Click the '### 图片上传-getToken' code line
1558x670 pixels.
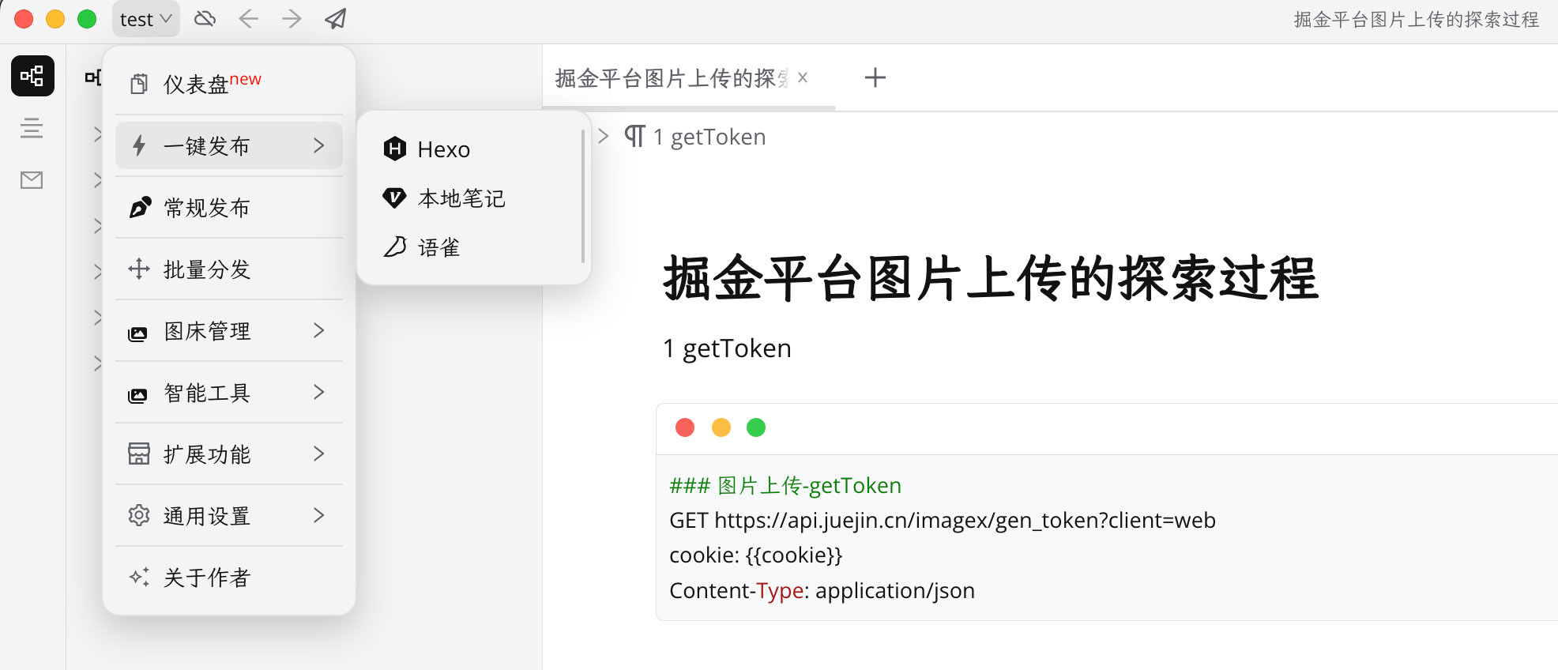tap(785, 485)
